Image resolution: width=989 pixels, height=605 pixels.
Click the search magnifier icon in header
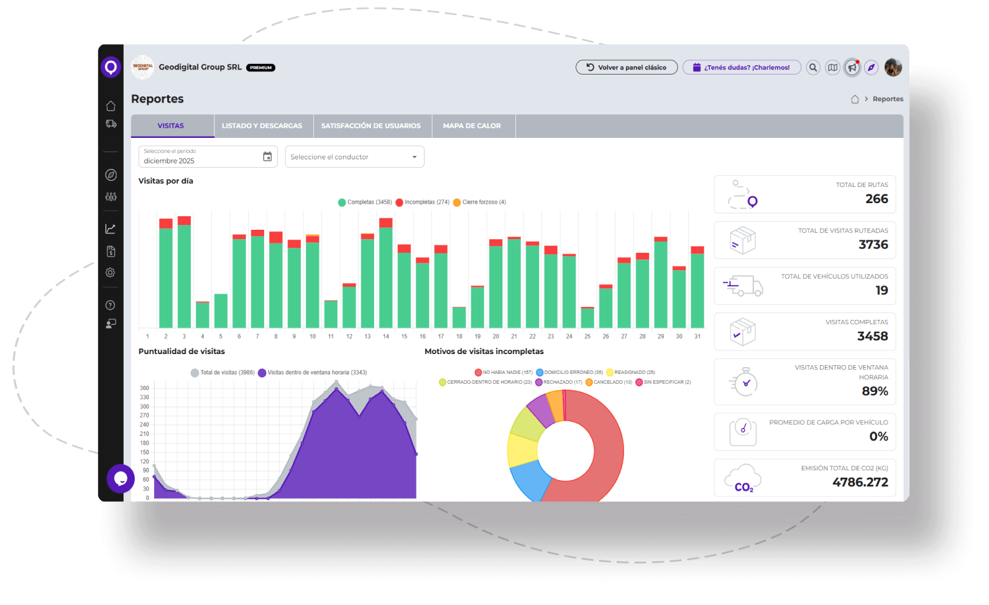point(813,68)
